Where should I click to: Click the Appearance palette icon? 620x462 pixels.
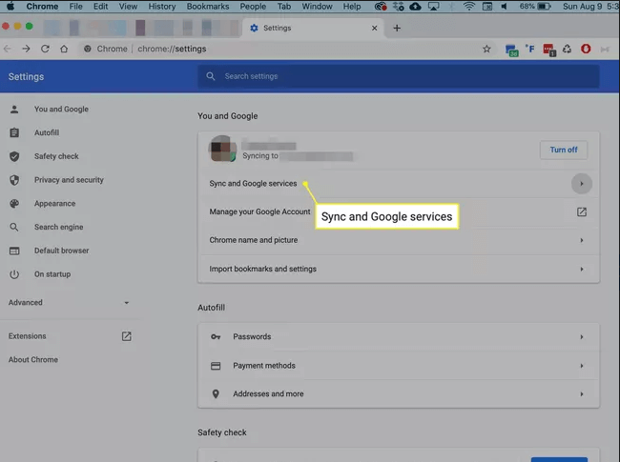click(14, 204)
